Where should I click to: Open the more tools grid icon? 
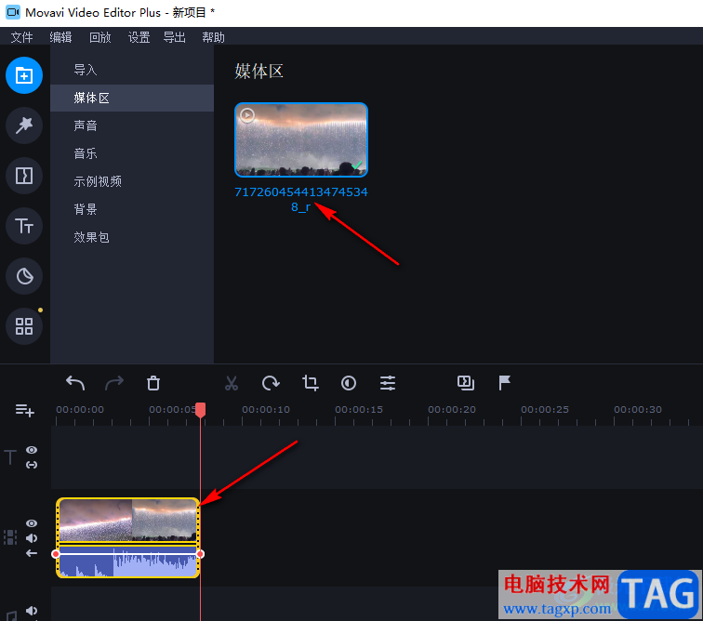[24, 326]
